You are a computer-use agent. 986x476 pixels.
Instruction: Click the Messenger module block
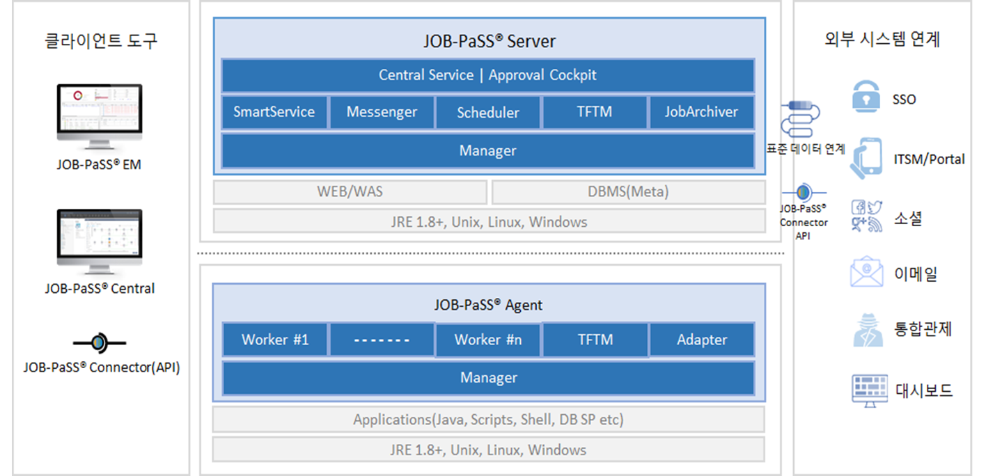point(382,113)
